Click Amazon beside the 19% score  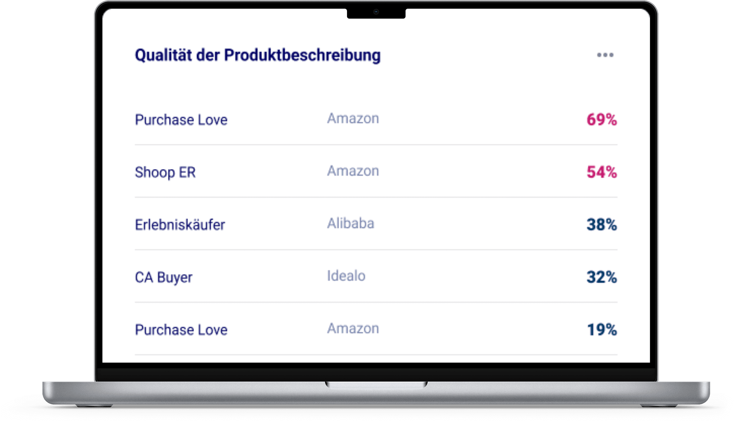coord(353,329)
